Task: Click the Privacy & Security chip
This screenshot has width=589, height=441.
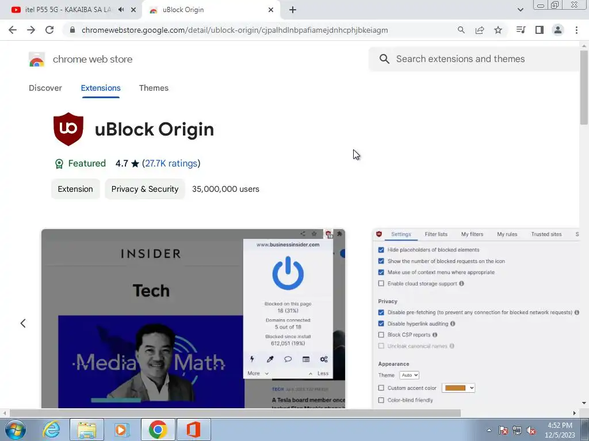Action: pyautogui.click(x=144, y=189)
